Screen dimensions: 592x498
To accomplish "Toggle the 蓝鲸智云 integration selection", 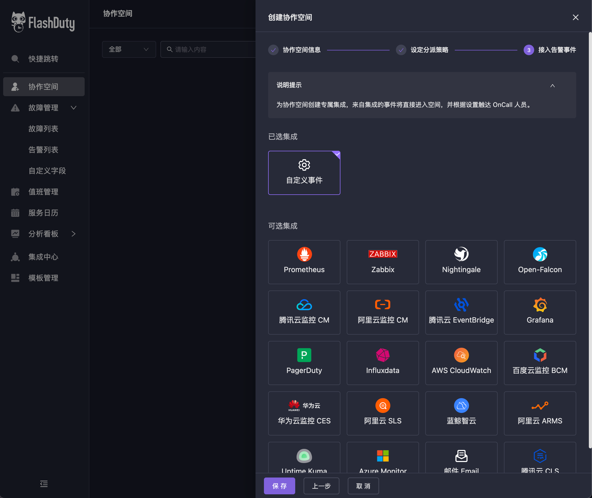I will coord(461,413).
